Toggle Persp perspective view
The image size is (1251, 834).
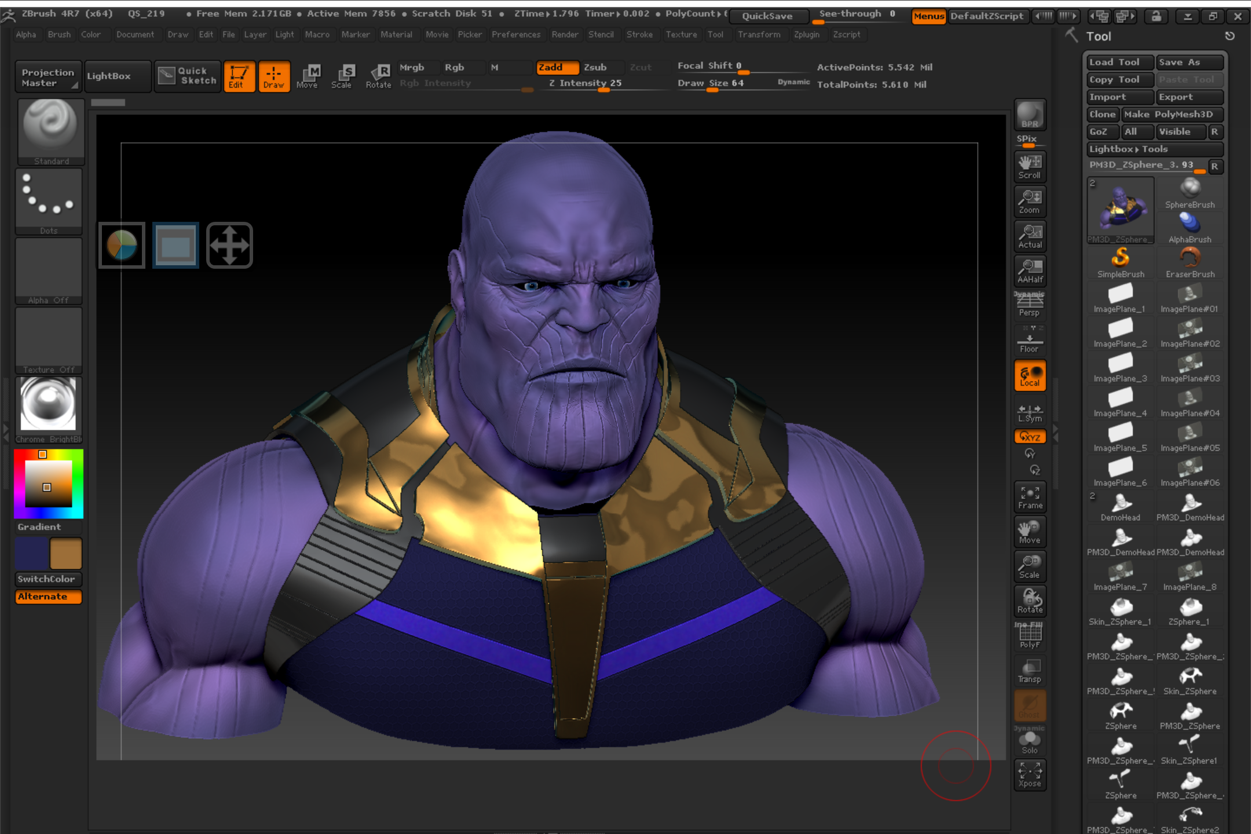click(1030, 305)
